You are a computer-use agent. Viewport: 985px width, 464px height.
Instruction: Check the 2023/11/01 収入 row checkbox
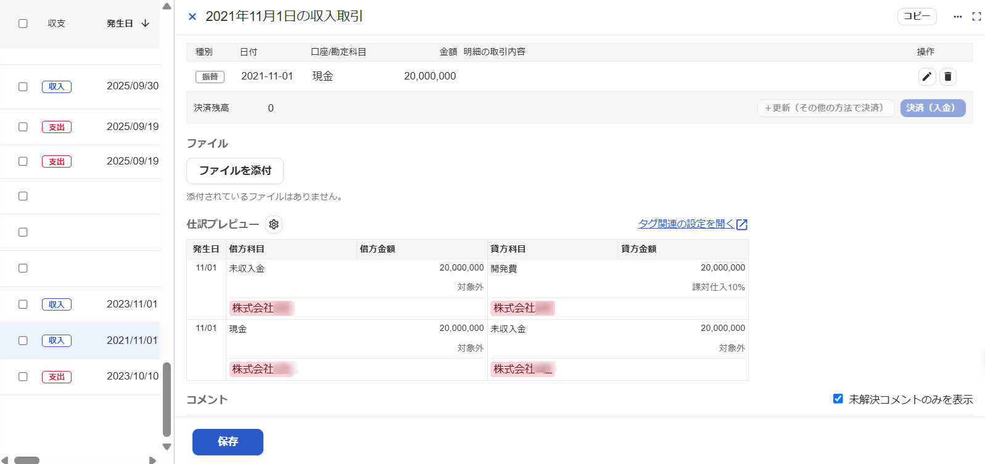[23, 304]
